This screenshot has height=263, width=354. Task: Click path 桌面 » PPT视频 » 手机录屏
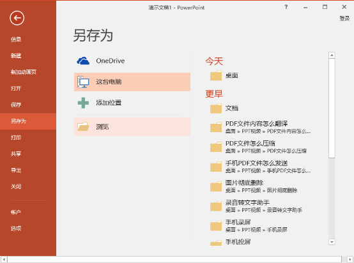click(256, 230)
